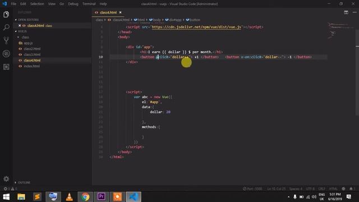This screenshot has width=359, height=202.
Task: Show hidden system tray icons
Action: (288, 197)
